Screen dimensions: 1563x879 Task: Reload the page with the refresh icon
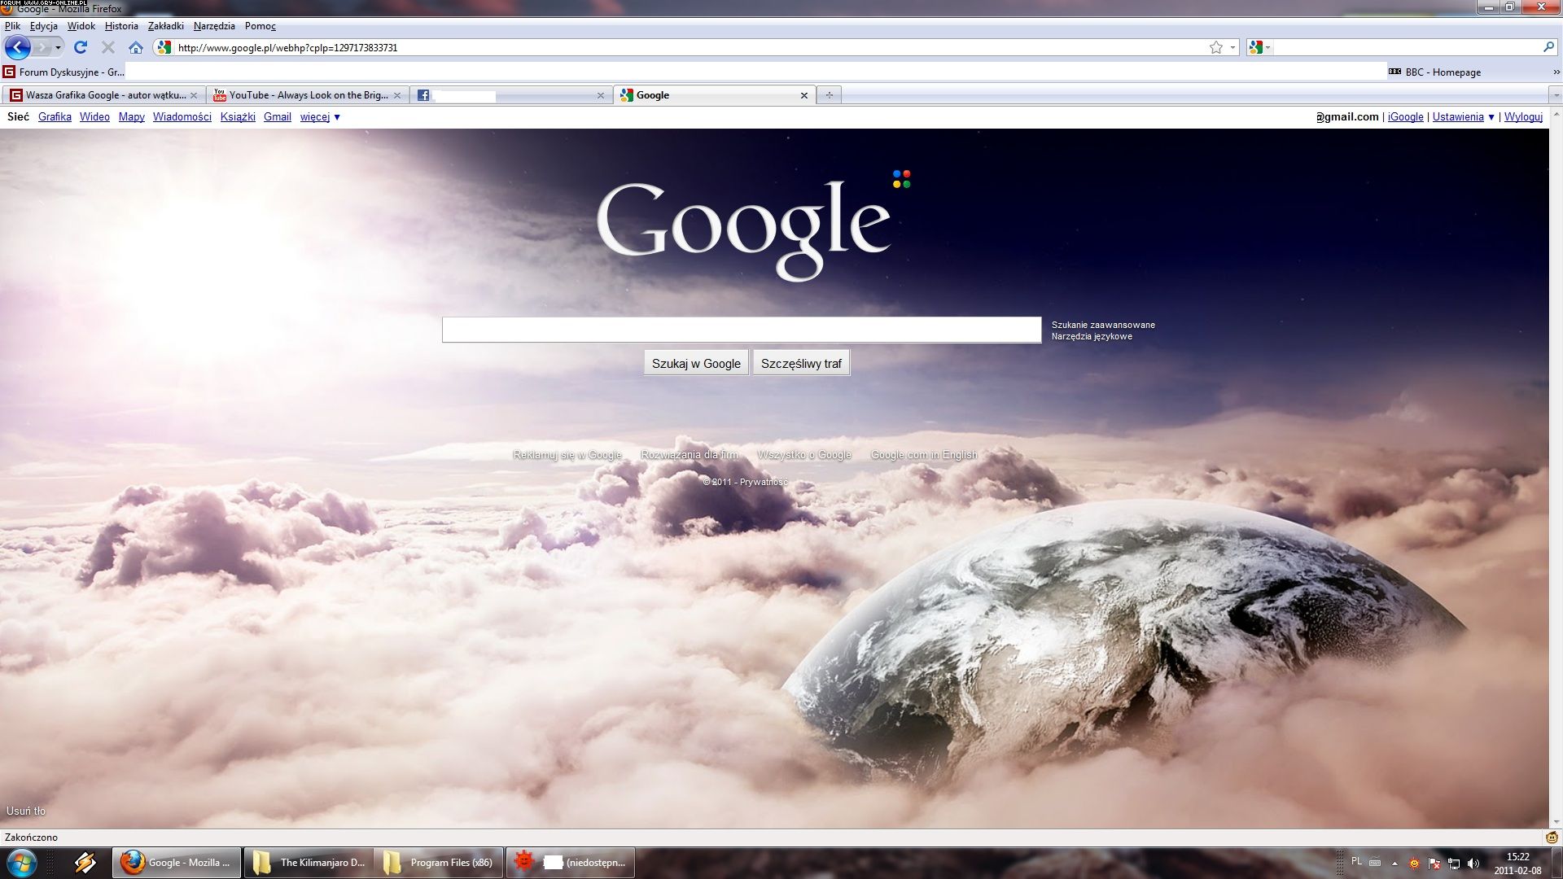coord(81,47)
